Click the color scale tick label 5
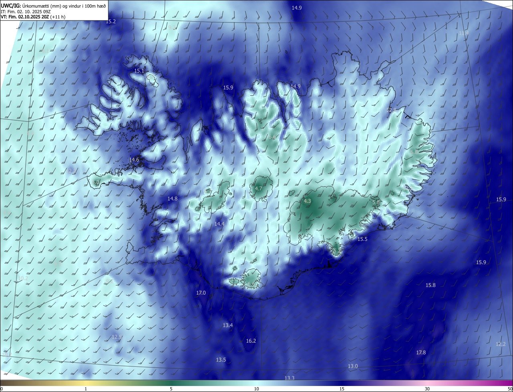The height and width of the screenshot is (392, 513). tap(171, 389)
